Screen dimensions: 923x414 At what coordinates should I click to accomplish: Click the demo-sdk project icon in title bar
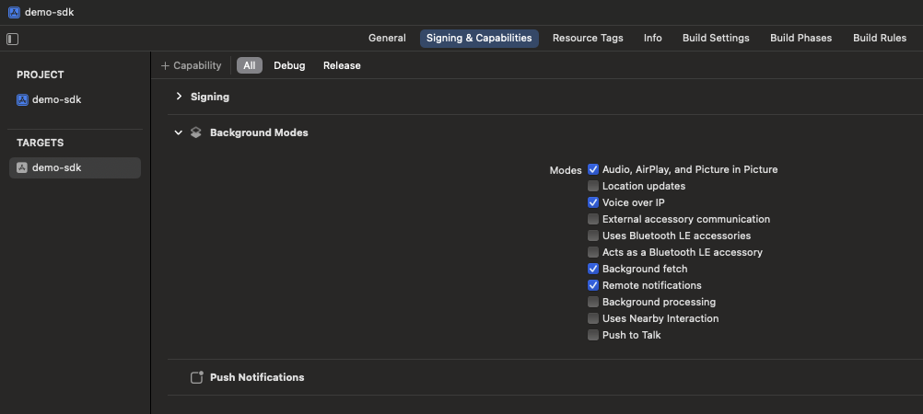[13, 12]
